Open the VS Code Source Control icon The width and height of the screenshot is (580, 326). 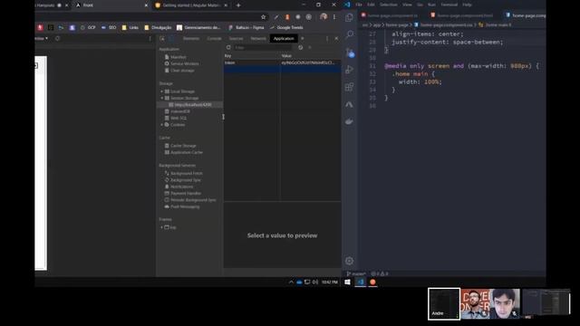click(350, 53)
